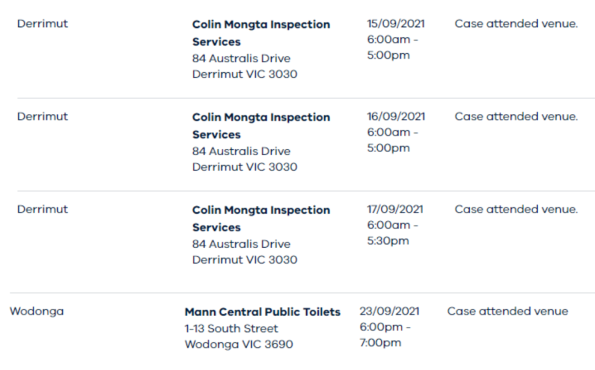Viewport: 595px width, 370px height.
Task: Click the Wodonga suburb cell
Action: click(37, 311)
